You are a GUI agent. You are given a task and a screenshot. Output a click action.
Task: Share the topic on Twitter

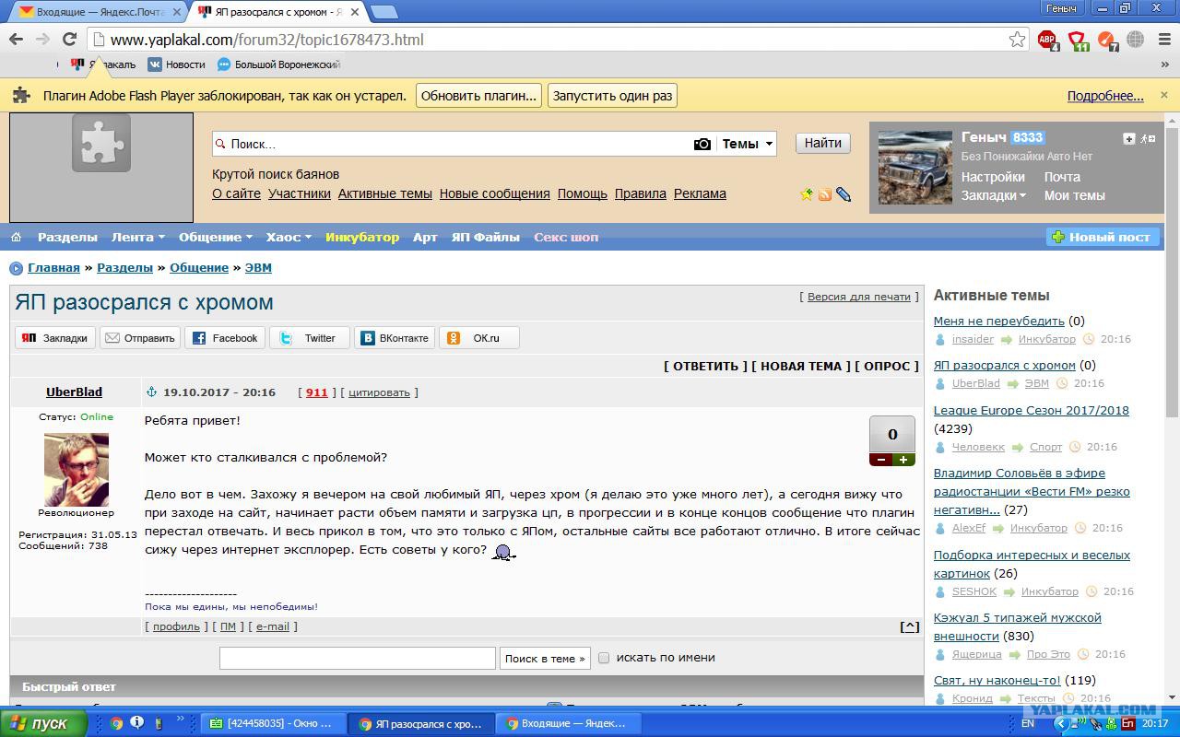tap(310, 338)
